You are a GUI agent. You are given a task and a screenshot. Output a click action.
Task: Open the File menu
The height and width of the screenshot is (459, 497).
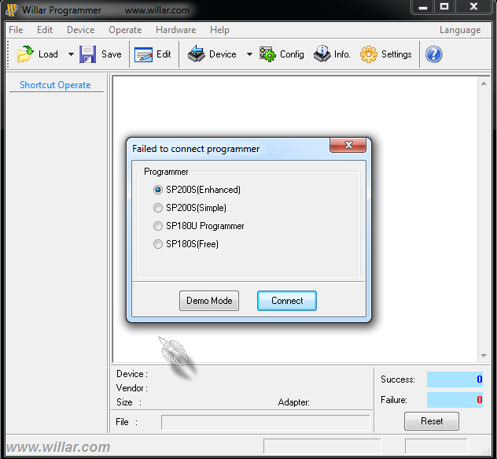click(x=16, y=30)
